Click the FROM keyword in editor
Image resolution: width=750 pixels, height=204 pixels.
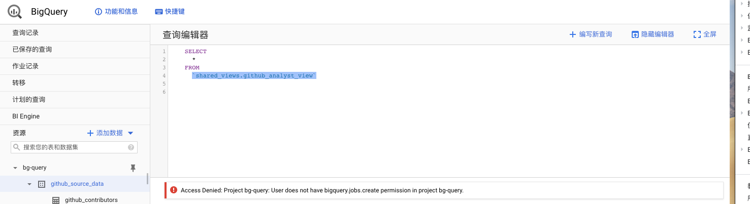click(x=192, y=67)
